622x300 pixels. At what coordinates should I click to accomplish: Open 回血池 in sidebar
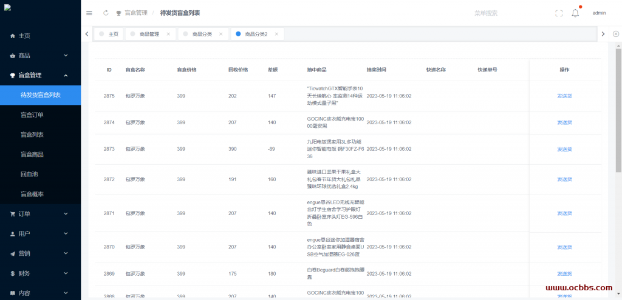tap(41, 174)
